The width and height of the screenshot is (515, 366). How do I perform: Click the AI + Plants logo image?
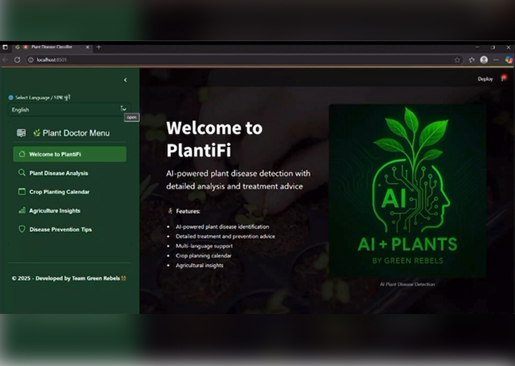(407, 191)
